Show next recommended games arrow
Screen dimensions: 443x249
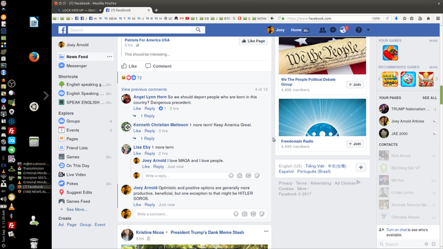tap(437, 79)
